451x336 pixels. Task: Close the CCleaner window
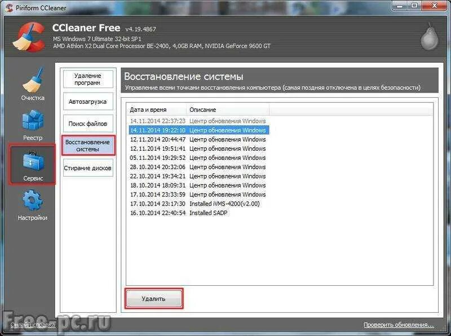pyautogui.click(x=434, y=6)
